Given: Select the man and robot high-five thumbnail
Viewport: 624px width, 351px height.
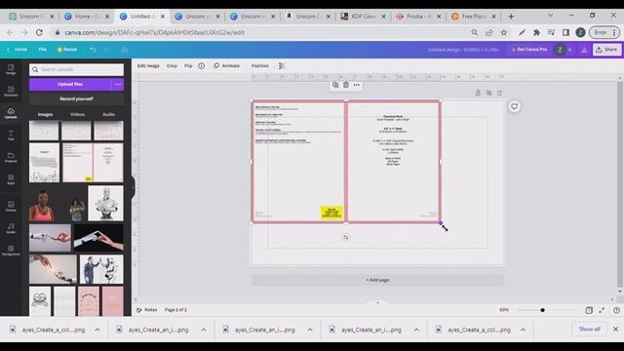Looking at the screenshot, I should pyautogui.click(x=101, y=270).
